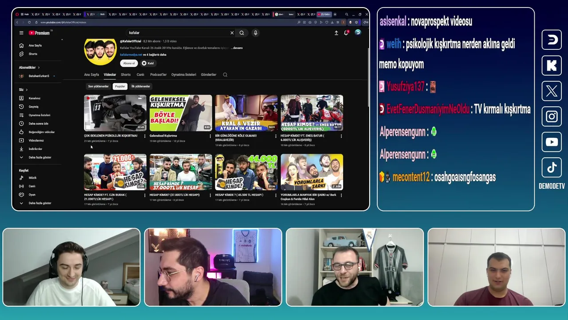568x320 pixels.
Task: Expand the Abonelikler section chevron
Action: [39, 68]
